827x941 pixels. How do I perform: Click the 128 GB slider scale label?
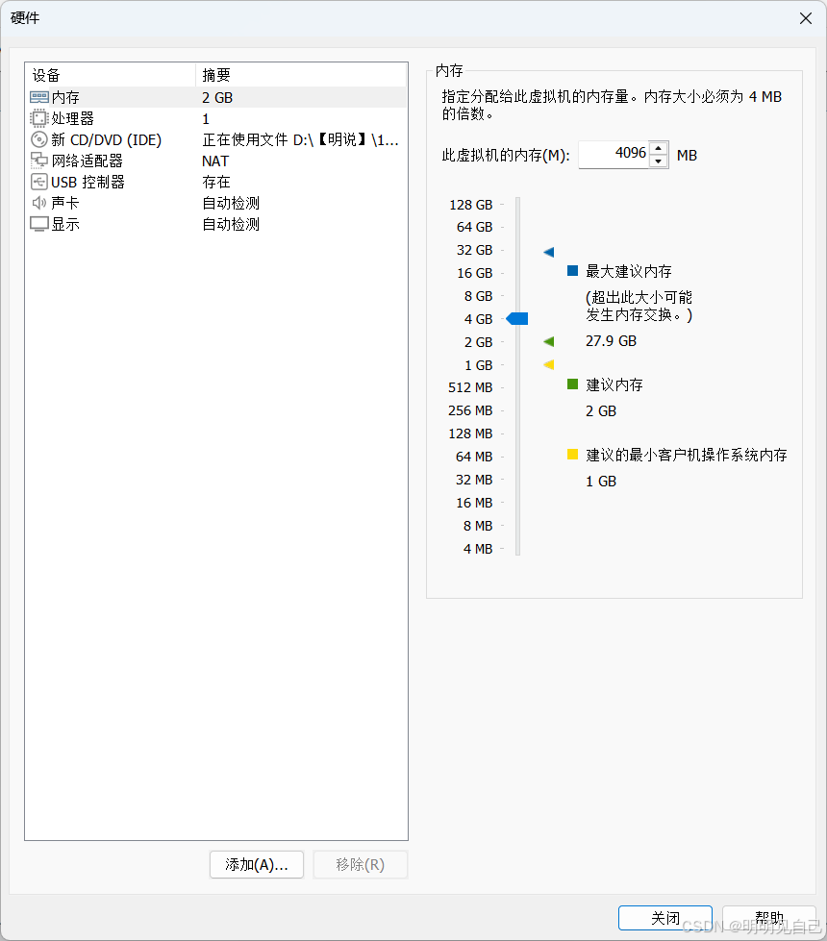point(471,205)
